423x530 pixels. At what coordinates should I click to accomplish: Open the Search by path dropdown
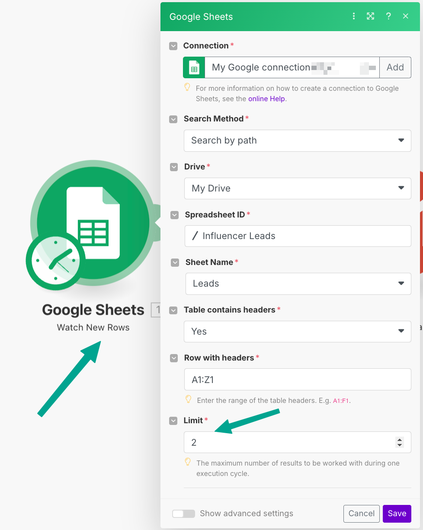coord(298,140)
